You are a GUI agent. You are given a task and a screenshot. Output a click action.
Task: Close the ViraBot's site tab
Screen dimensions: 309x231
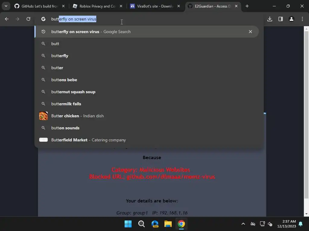click(179, 6)
